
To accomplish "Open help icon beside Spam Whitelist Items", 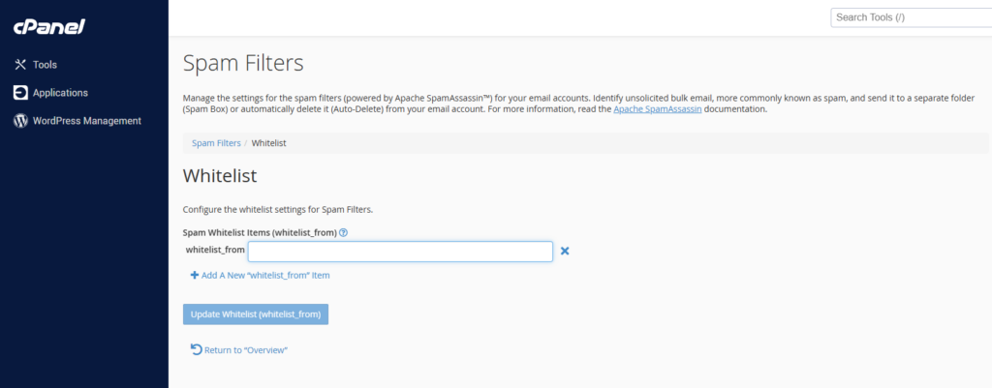I will pyautogui.click(x=344, y=232).
